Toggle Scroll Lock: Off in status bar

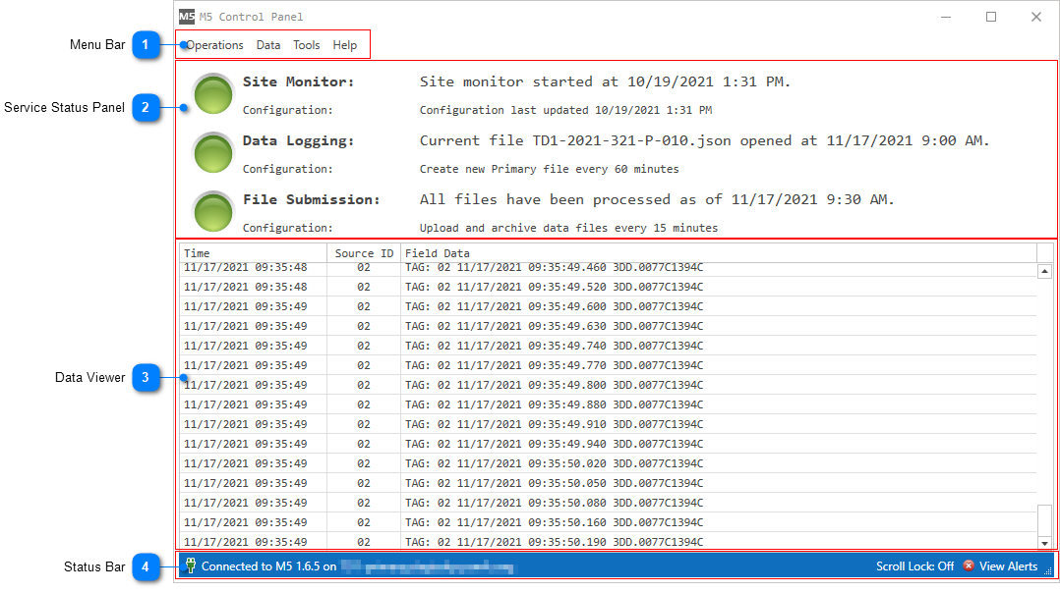(914, 566)
